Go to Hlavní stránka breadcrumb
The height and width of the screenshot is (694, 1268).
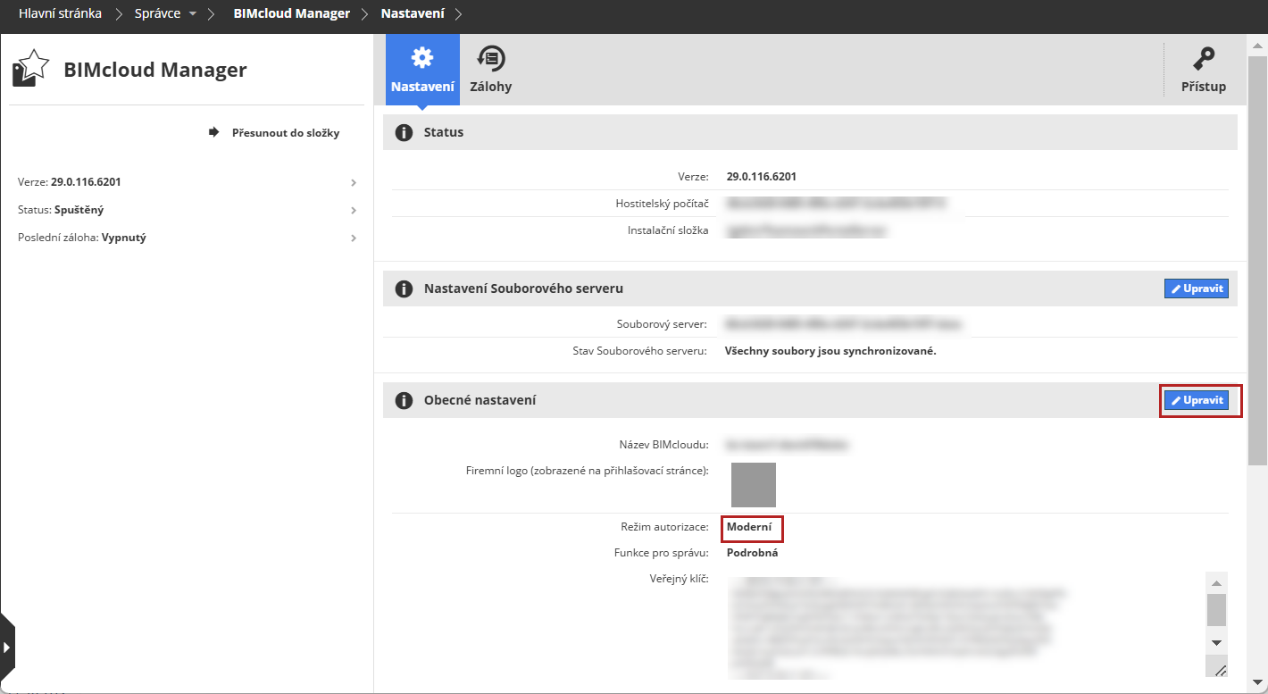[60, 14]
